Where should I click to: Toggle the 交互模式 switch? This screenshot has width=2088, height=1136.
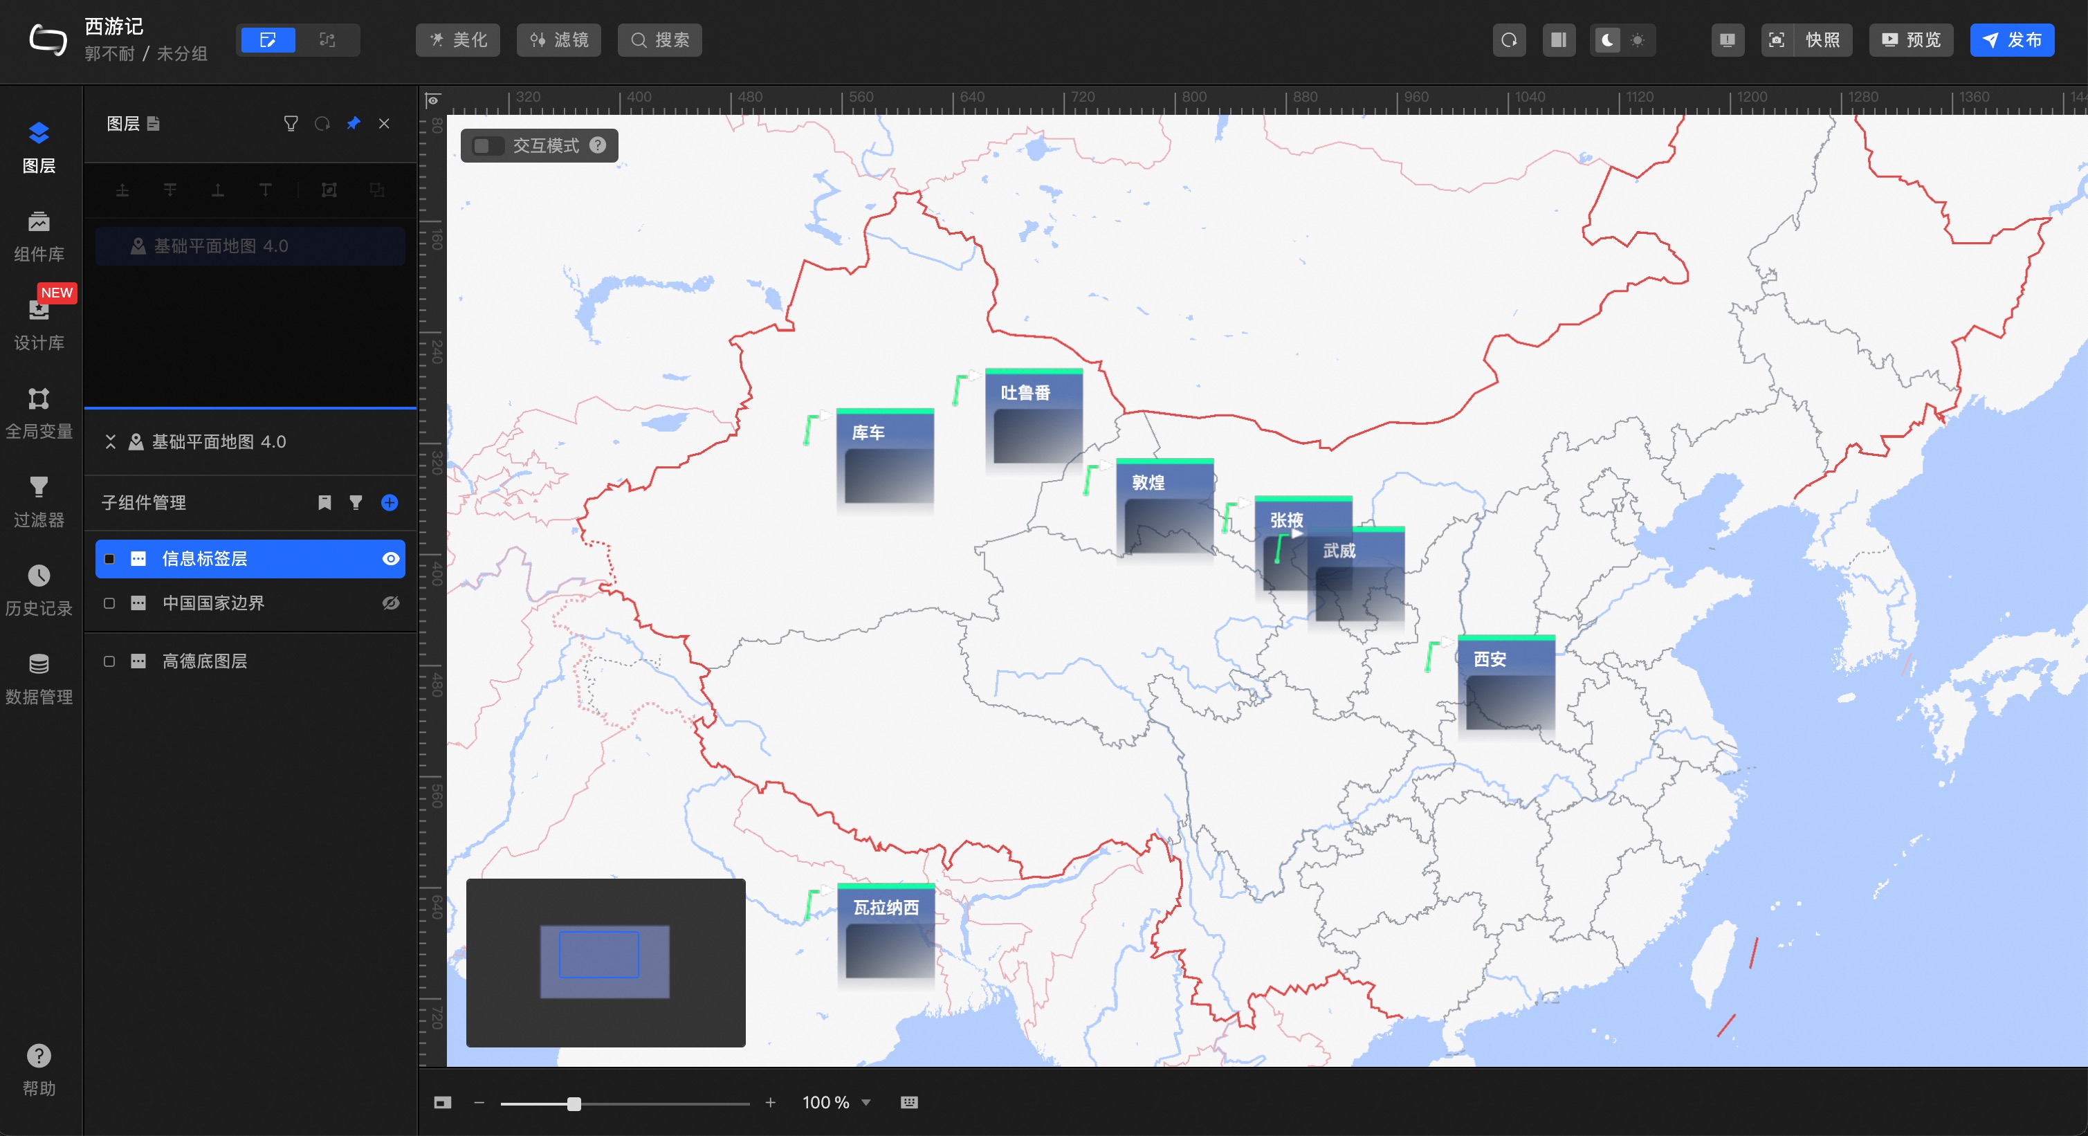(x=487, y=146)
